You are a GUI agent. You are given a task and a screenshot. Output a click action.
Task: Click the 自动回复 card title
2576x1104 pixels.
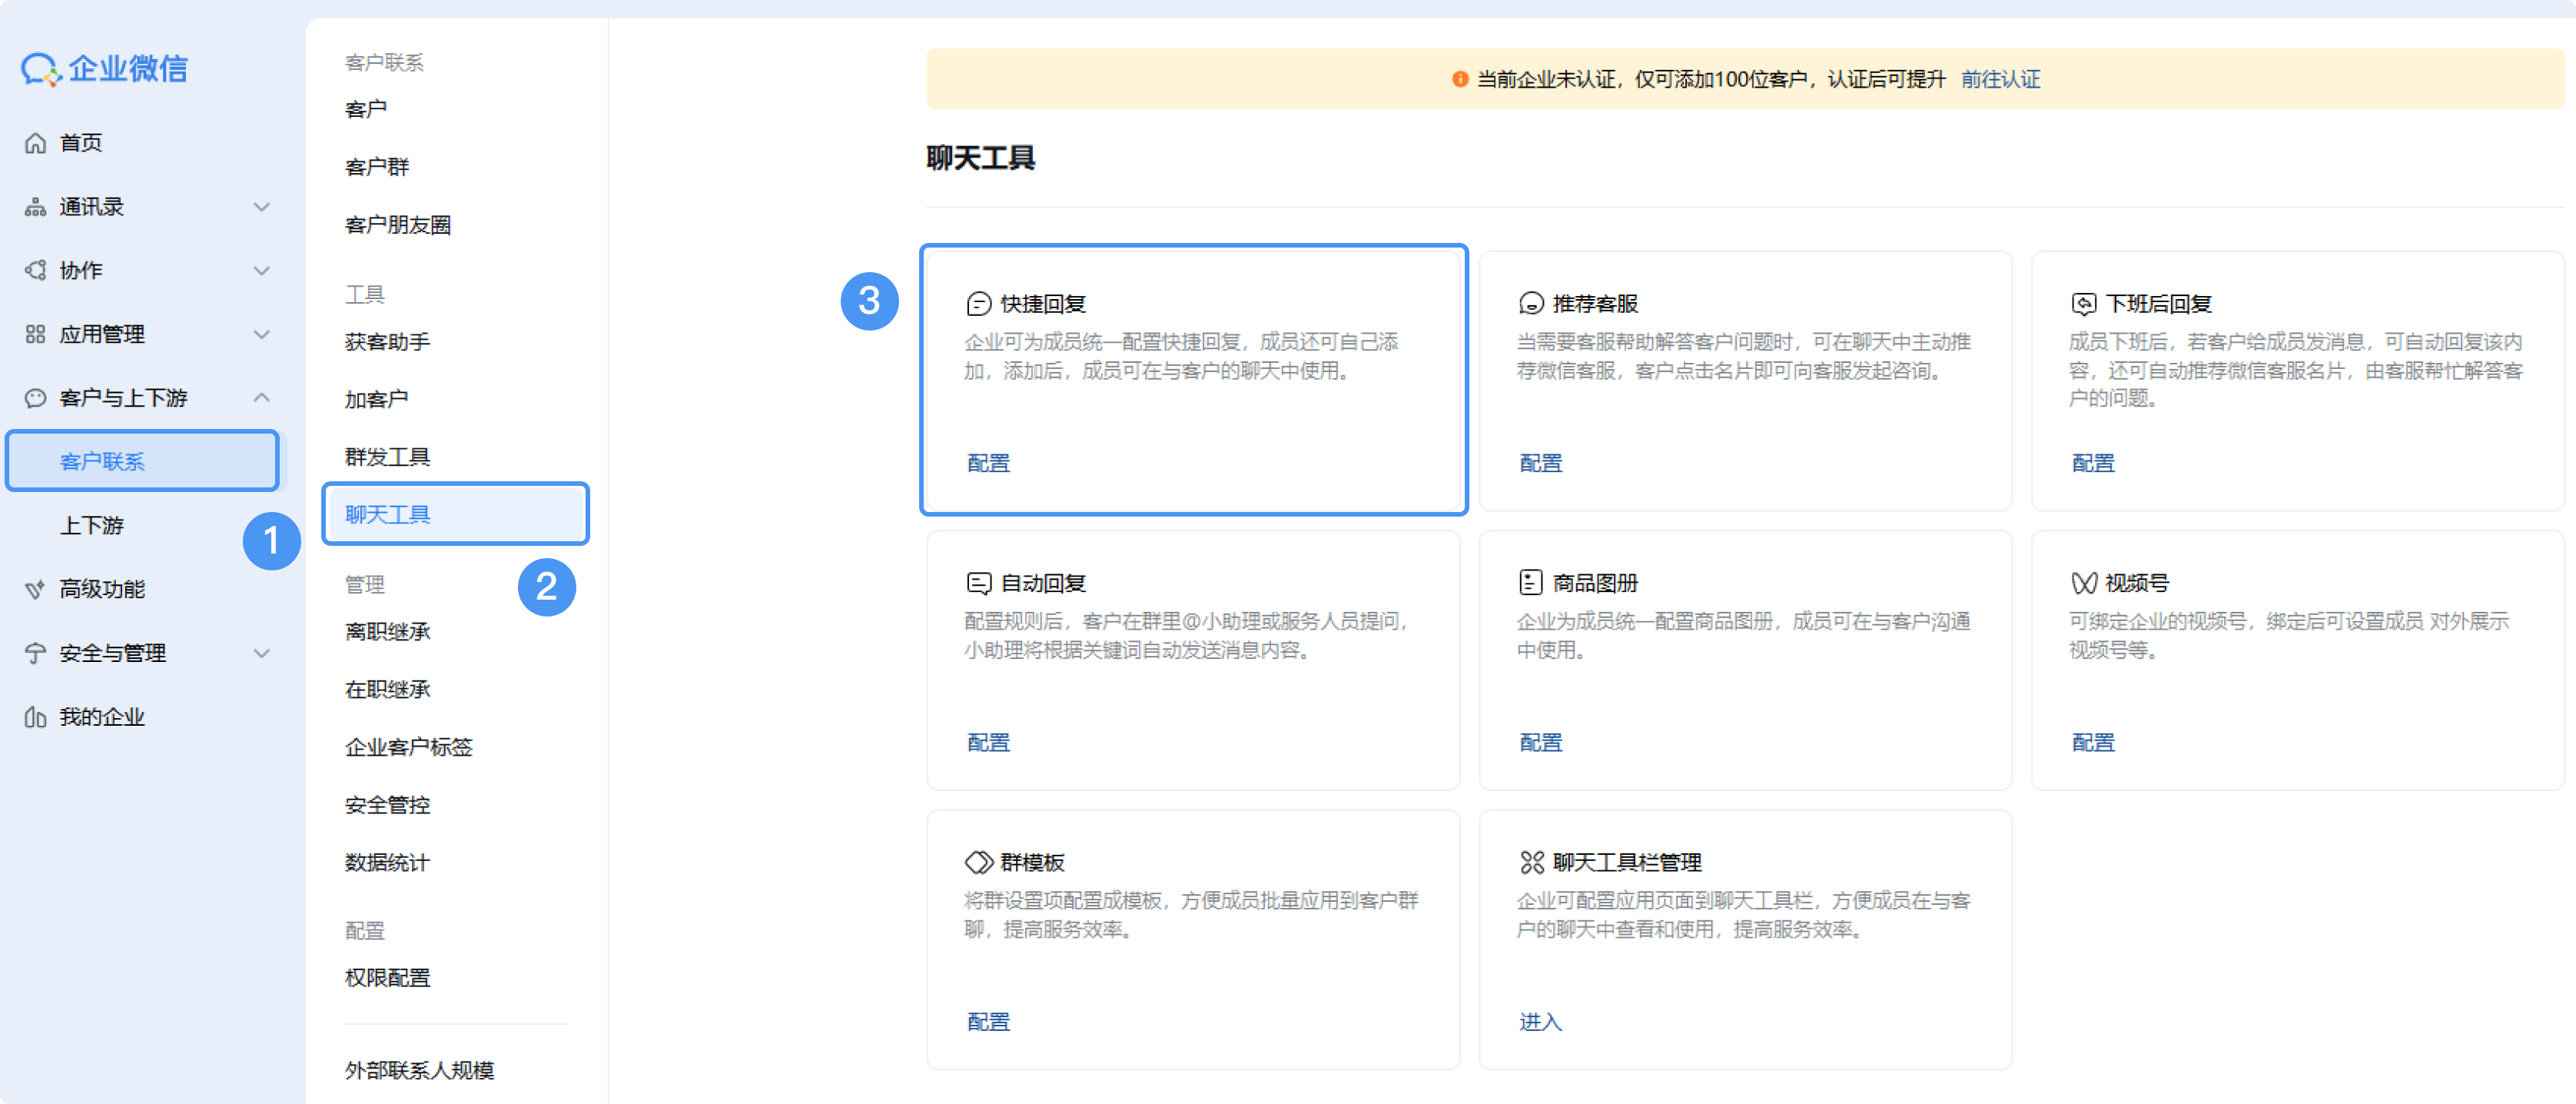pos(1043,583)
